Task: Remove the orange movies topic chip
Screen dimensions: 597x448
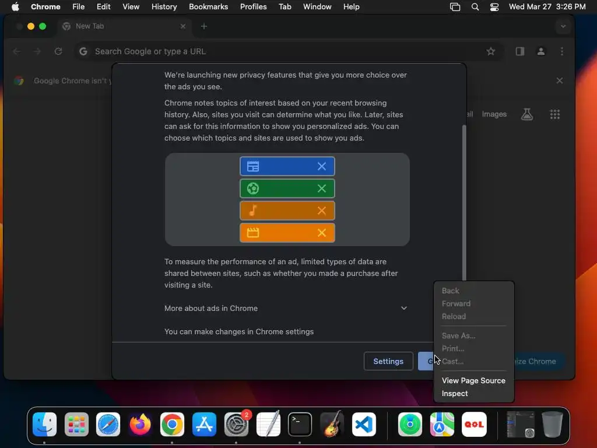Action: [x=322, y=232]
